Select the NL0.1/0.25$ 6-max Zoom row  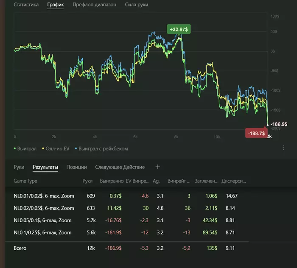pos(42,232)
